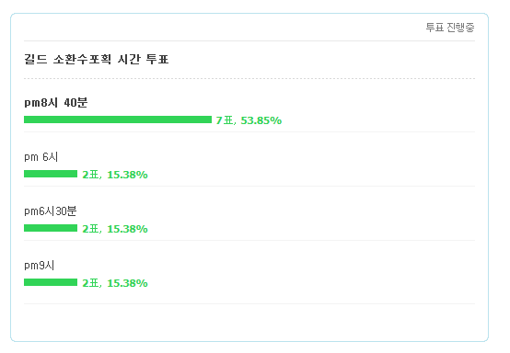Click the poll title 길드 소환수포획 시간 투표
The width and height of the screenshot is (510, 353).
97,59
